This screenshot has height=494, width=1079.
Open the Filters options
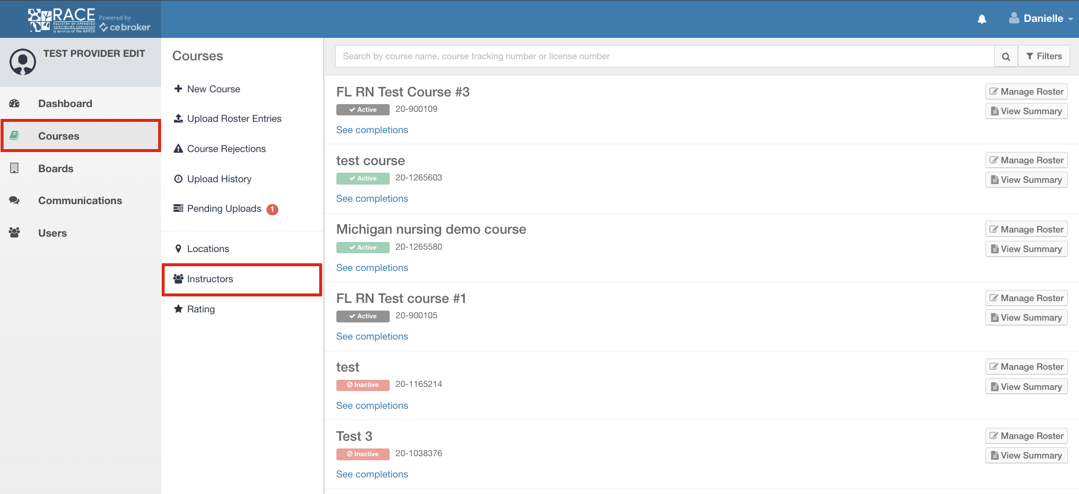(x=1044, y=56)
